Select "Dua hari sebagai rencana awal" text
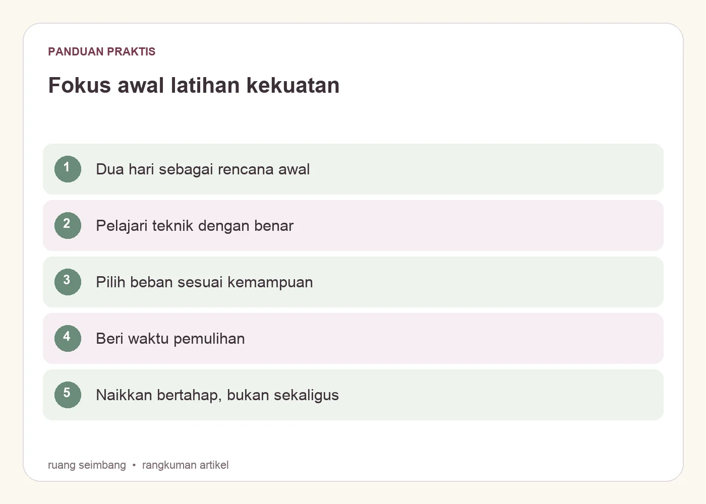The width and height of the screenshot is (706, 504). (x=203, y=169)
